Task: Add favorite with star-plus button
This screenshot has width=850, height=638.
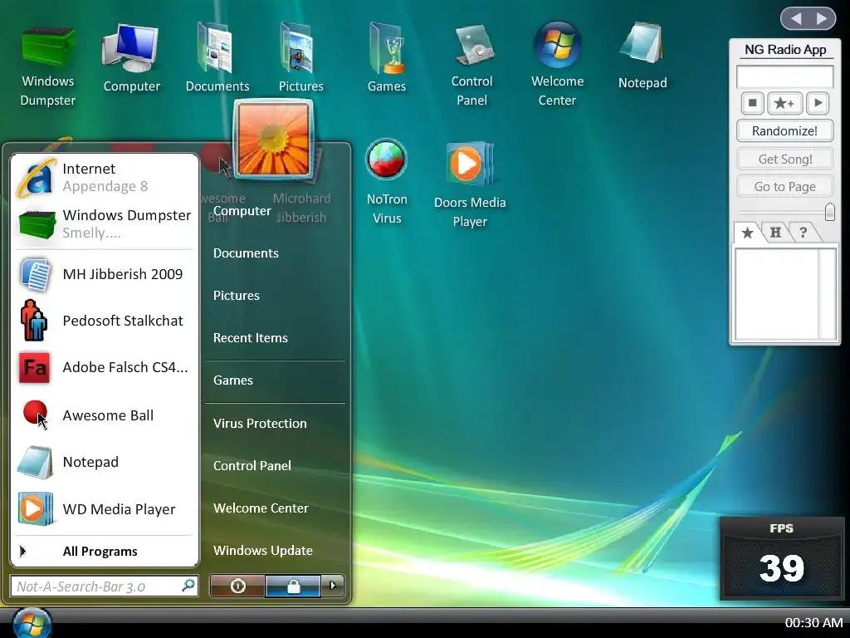Action: click(x=784, y=102)
